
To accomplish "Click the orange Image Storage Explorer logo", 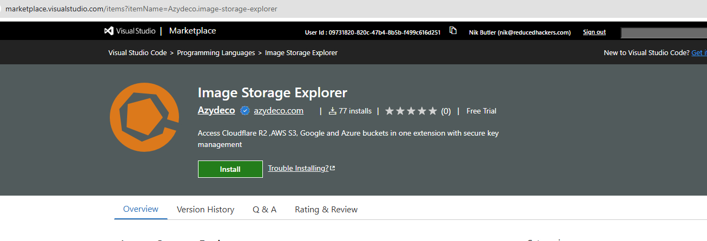I will pyautogui.click(x=144, y=117).
